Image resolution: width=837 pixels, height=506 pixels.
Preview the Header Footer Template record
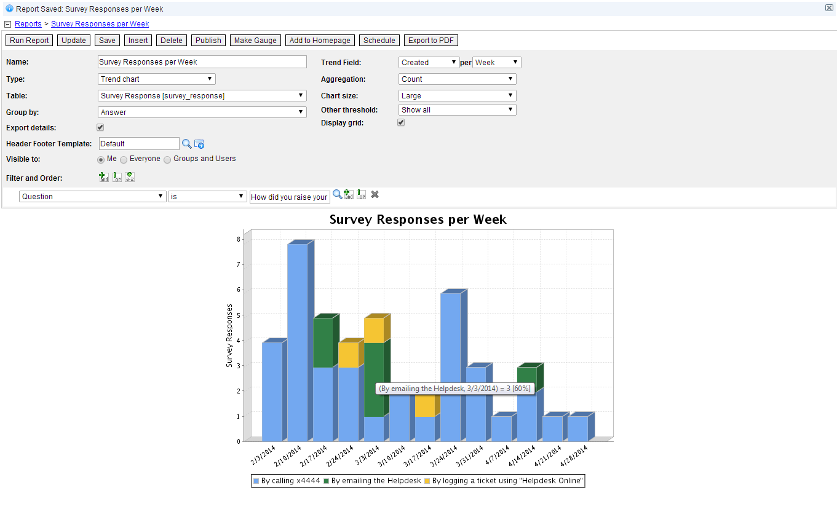(x=199, y=143)
